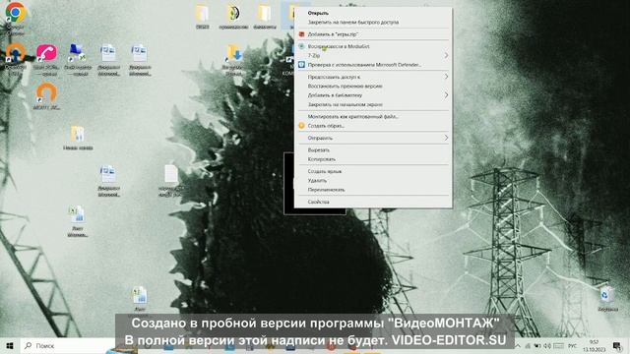Launch the pink phone app shortcut
Screen dimensions: 630x354
click(x=46, y=53)
